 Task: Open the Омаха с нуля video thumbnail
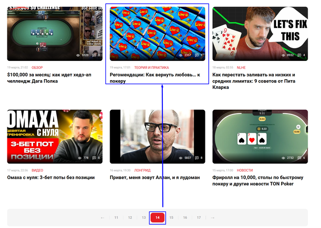click(x=55, y=136)
